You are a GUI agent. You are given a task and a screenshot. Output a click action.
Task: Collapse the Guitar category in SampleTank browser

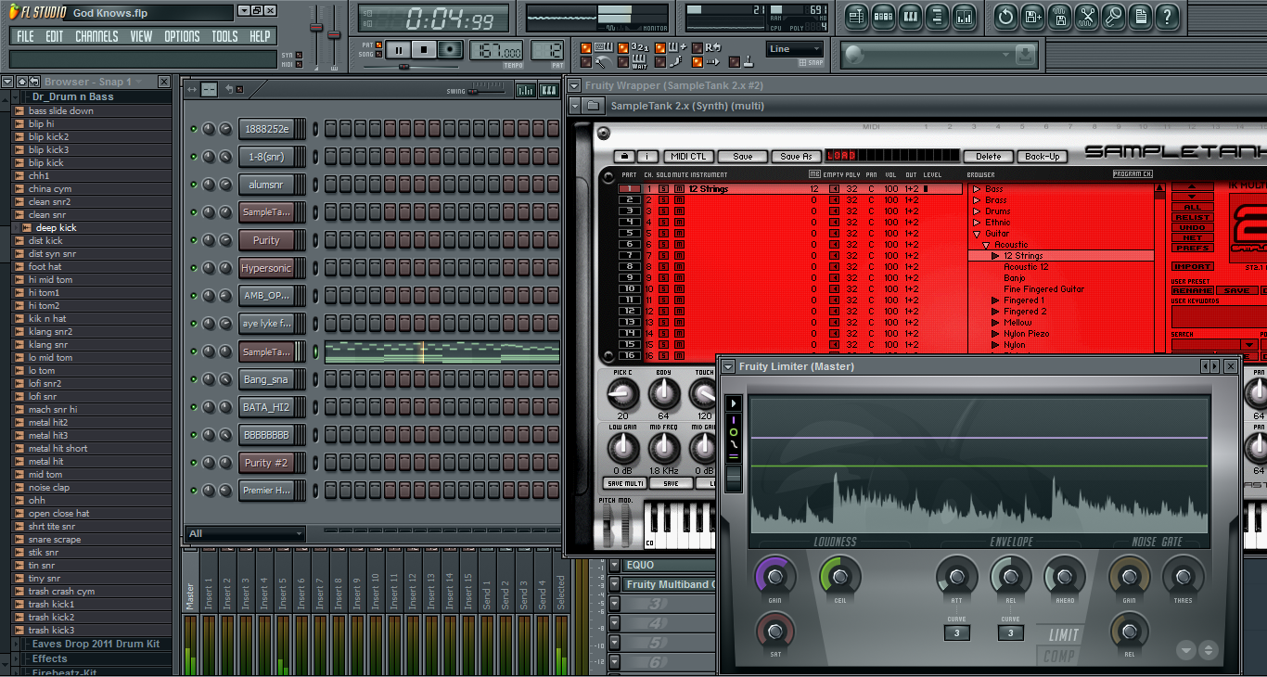[x=977, y=234]
